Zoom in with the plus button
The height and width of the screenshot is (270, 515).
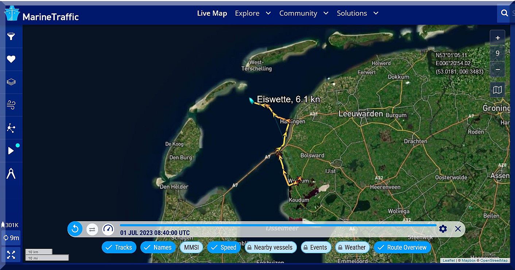point(497,38)
